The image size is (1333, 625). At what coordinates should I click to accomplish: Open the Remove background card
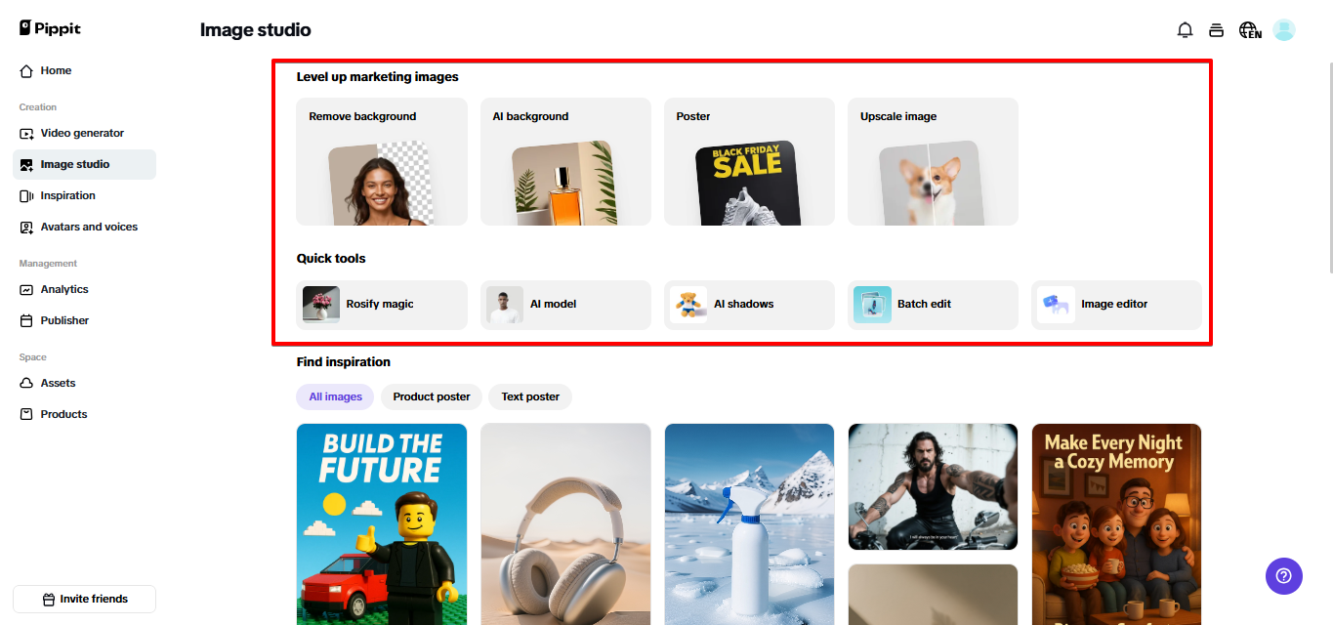[x=382, y=161]
